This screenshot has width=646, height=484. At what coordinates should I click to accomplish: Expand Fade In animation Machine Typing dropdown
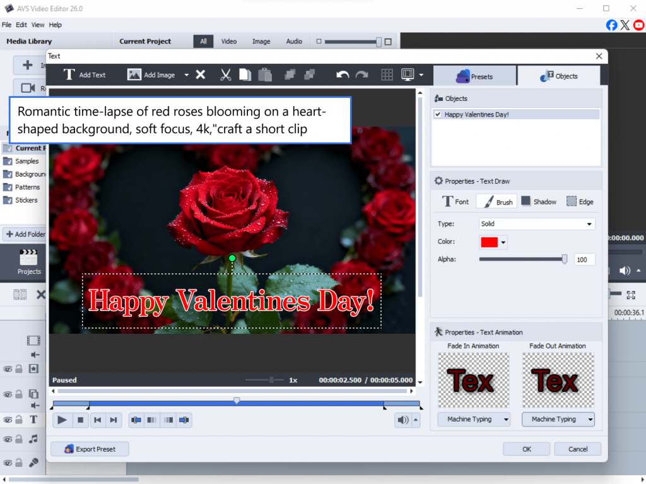click(473, 419)
